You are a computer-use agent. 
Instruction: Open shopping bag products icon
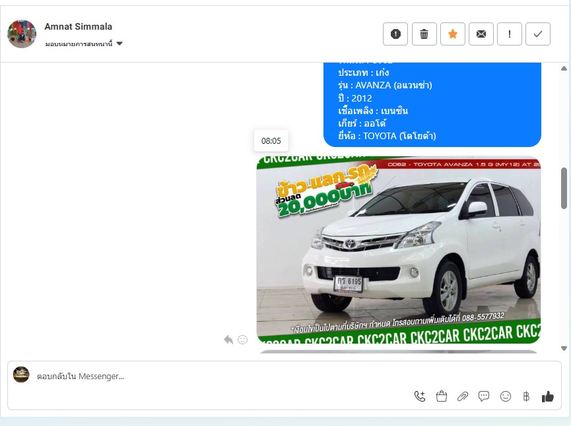point(442,396)
